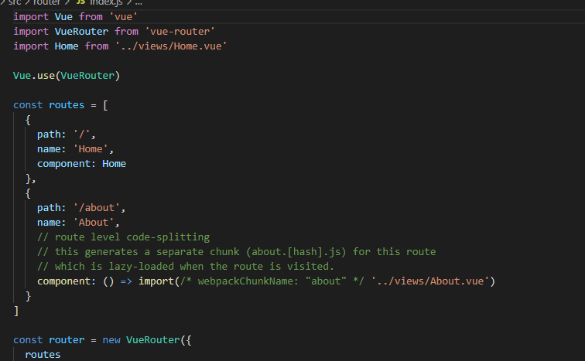Click the '../views/About.vue' import path

(x=429, y=281)
